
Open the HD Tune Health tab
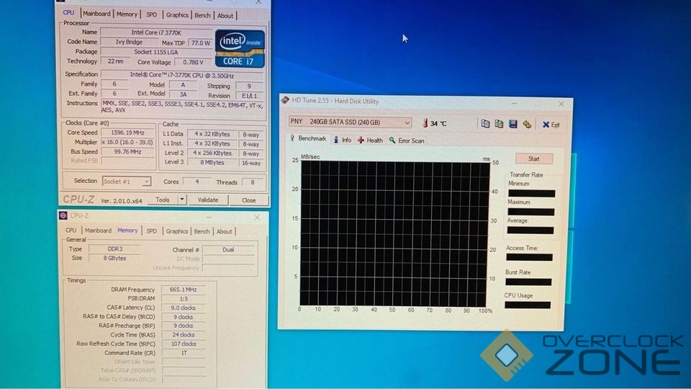370,140
